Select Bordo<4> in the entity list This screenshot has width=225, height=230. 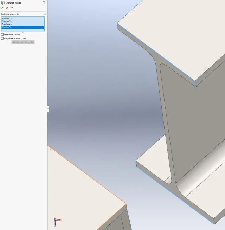pyautogui.click(x=23, y=24)
